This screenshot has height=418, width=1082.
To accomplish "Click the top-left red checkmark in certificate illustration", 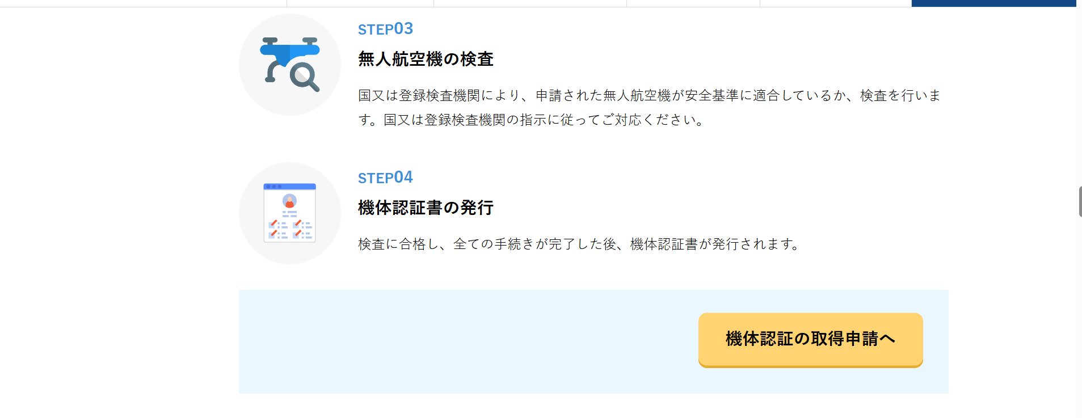I will (273, 223).
